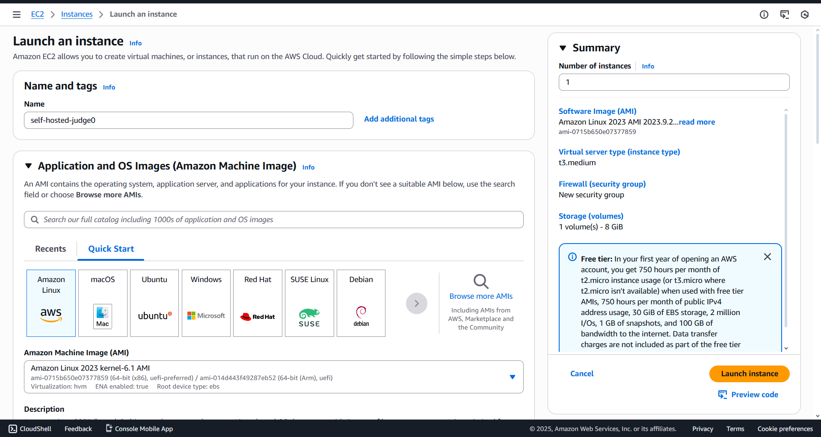
Task: Choose the Windows AMI tile
Action: tap(206, 303)
